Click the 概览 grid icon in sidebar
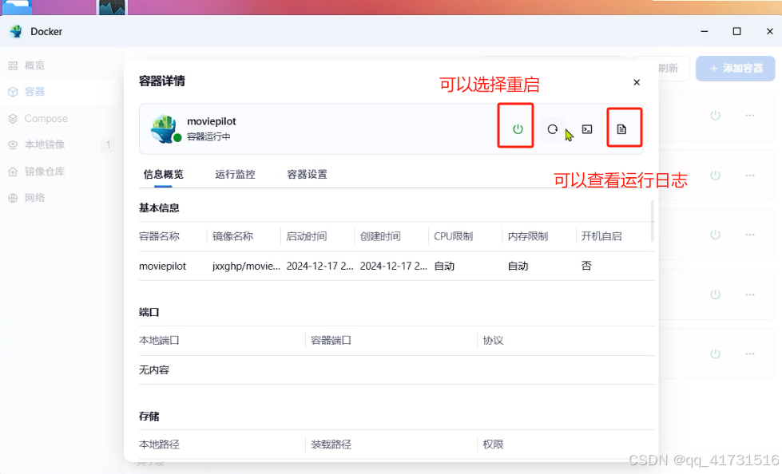 [13, 65]
